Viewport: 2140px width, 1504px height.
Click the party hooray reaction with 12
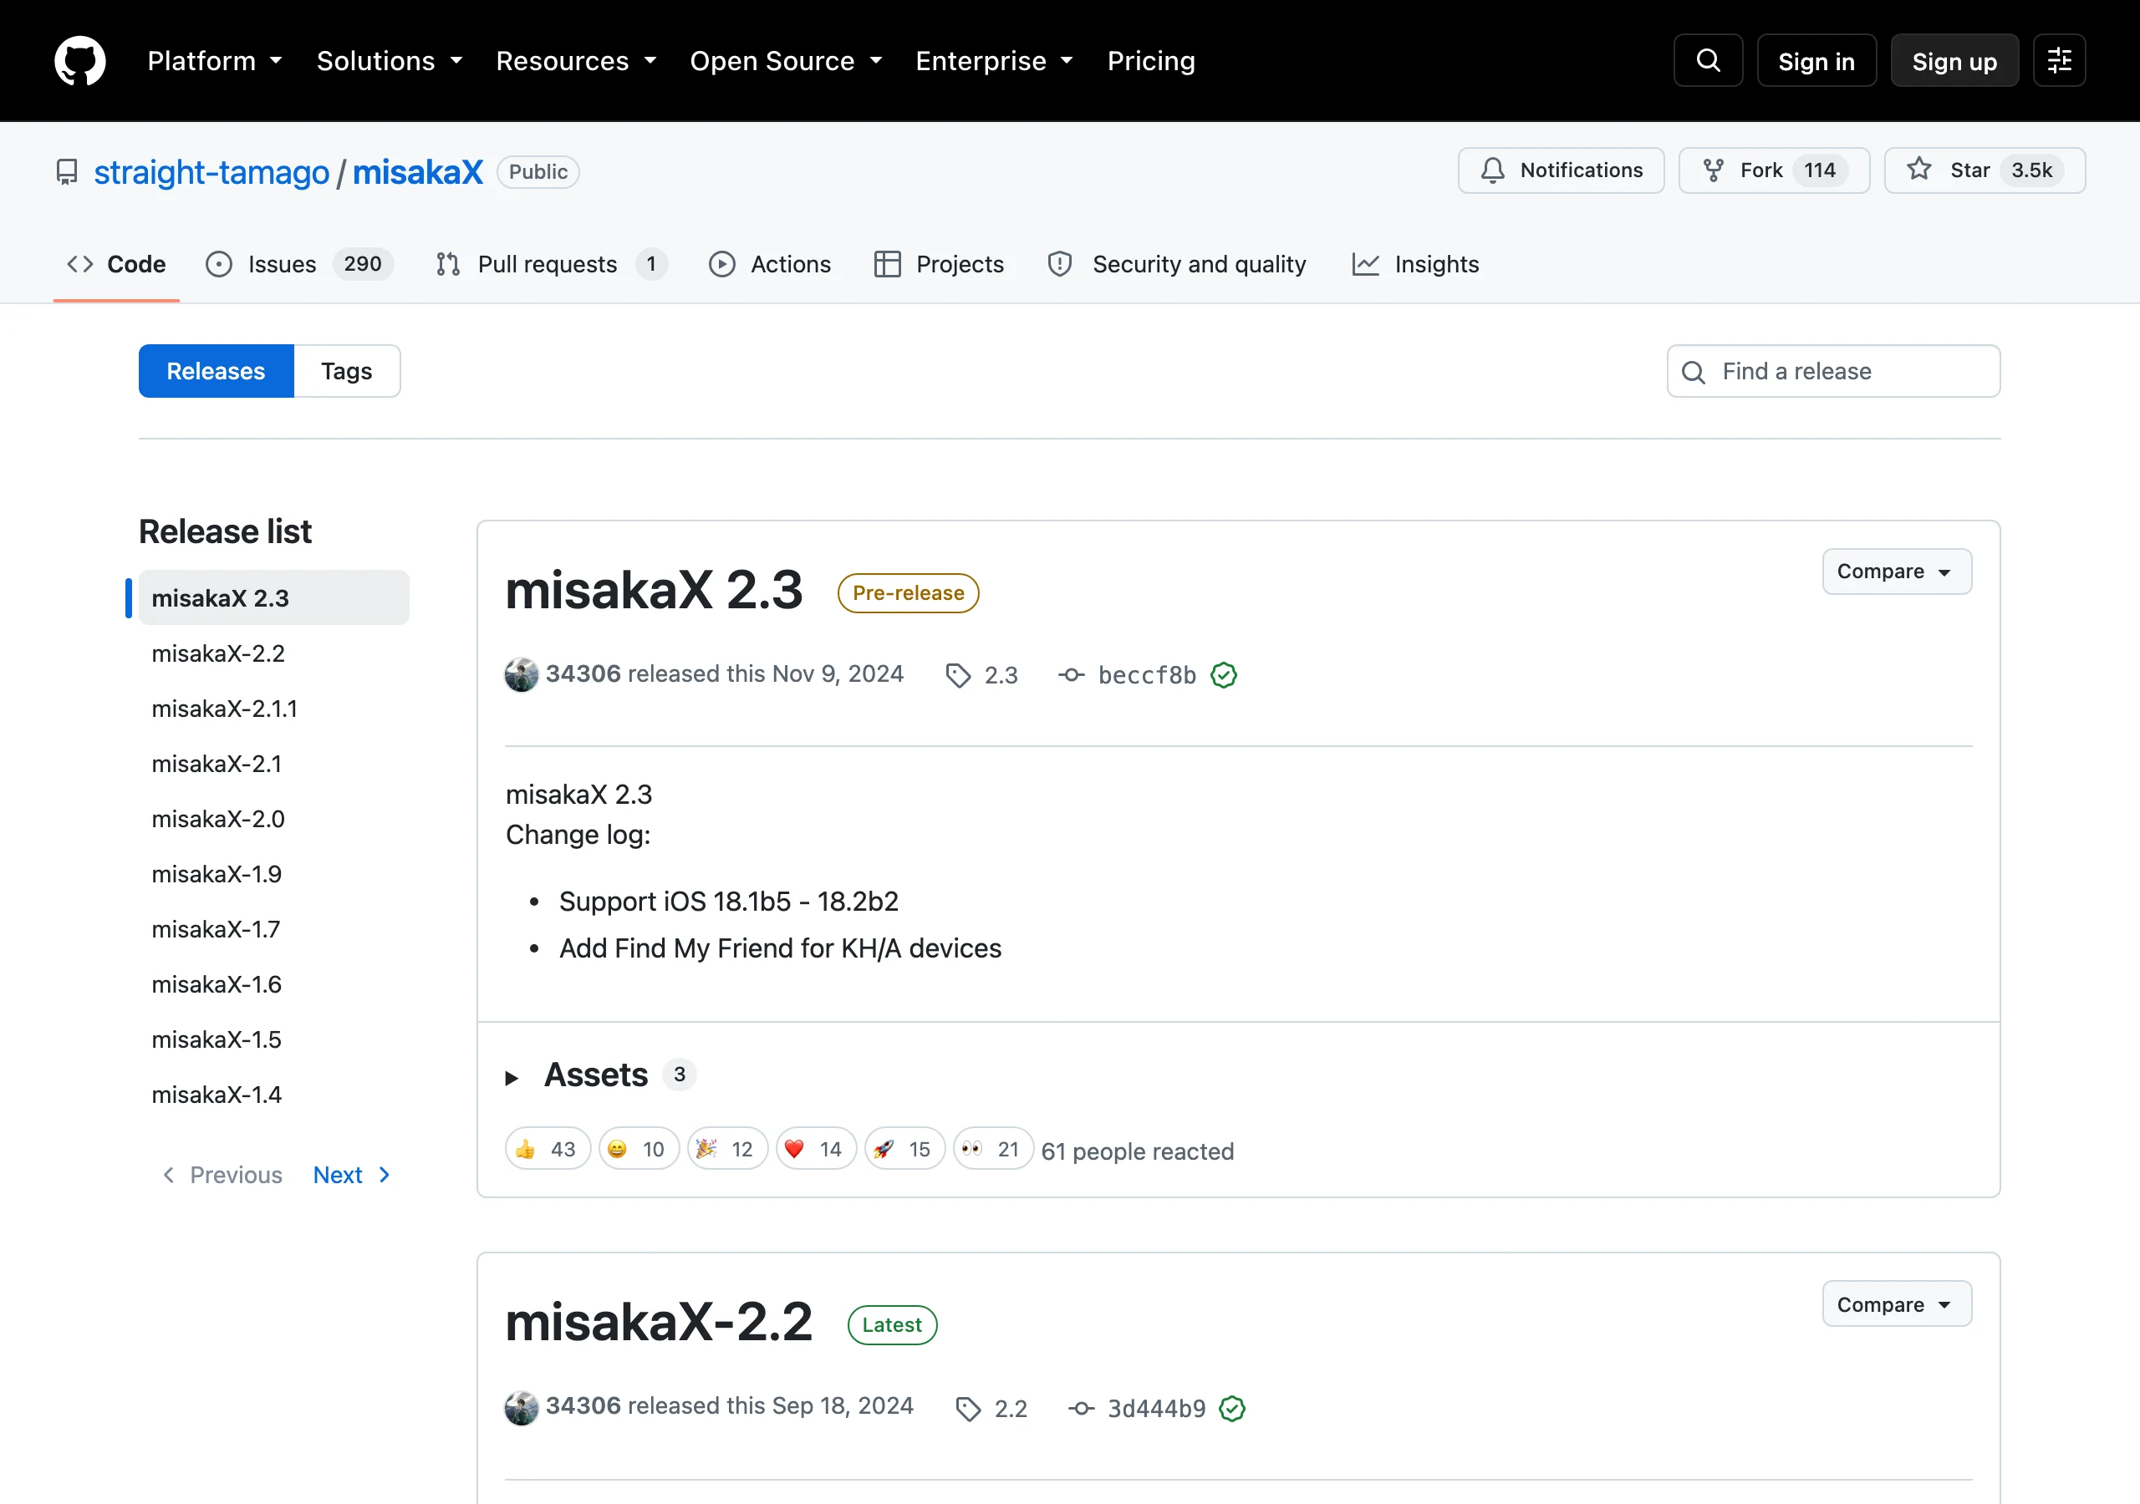point(727,1149)
